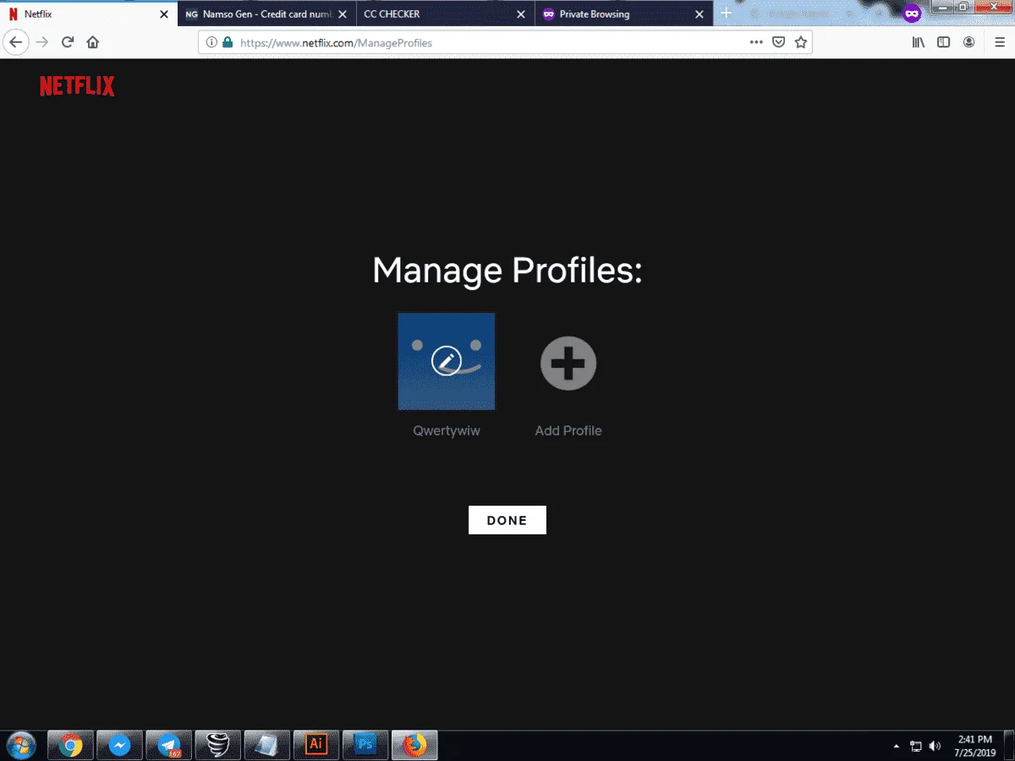The height and width of the screenshot is (761, 1015).
Task: Reload the page
Action: click(68, 42)
